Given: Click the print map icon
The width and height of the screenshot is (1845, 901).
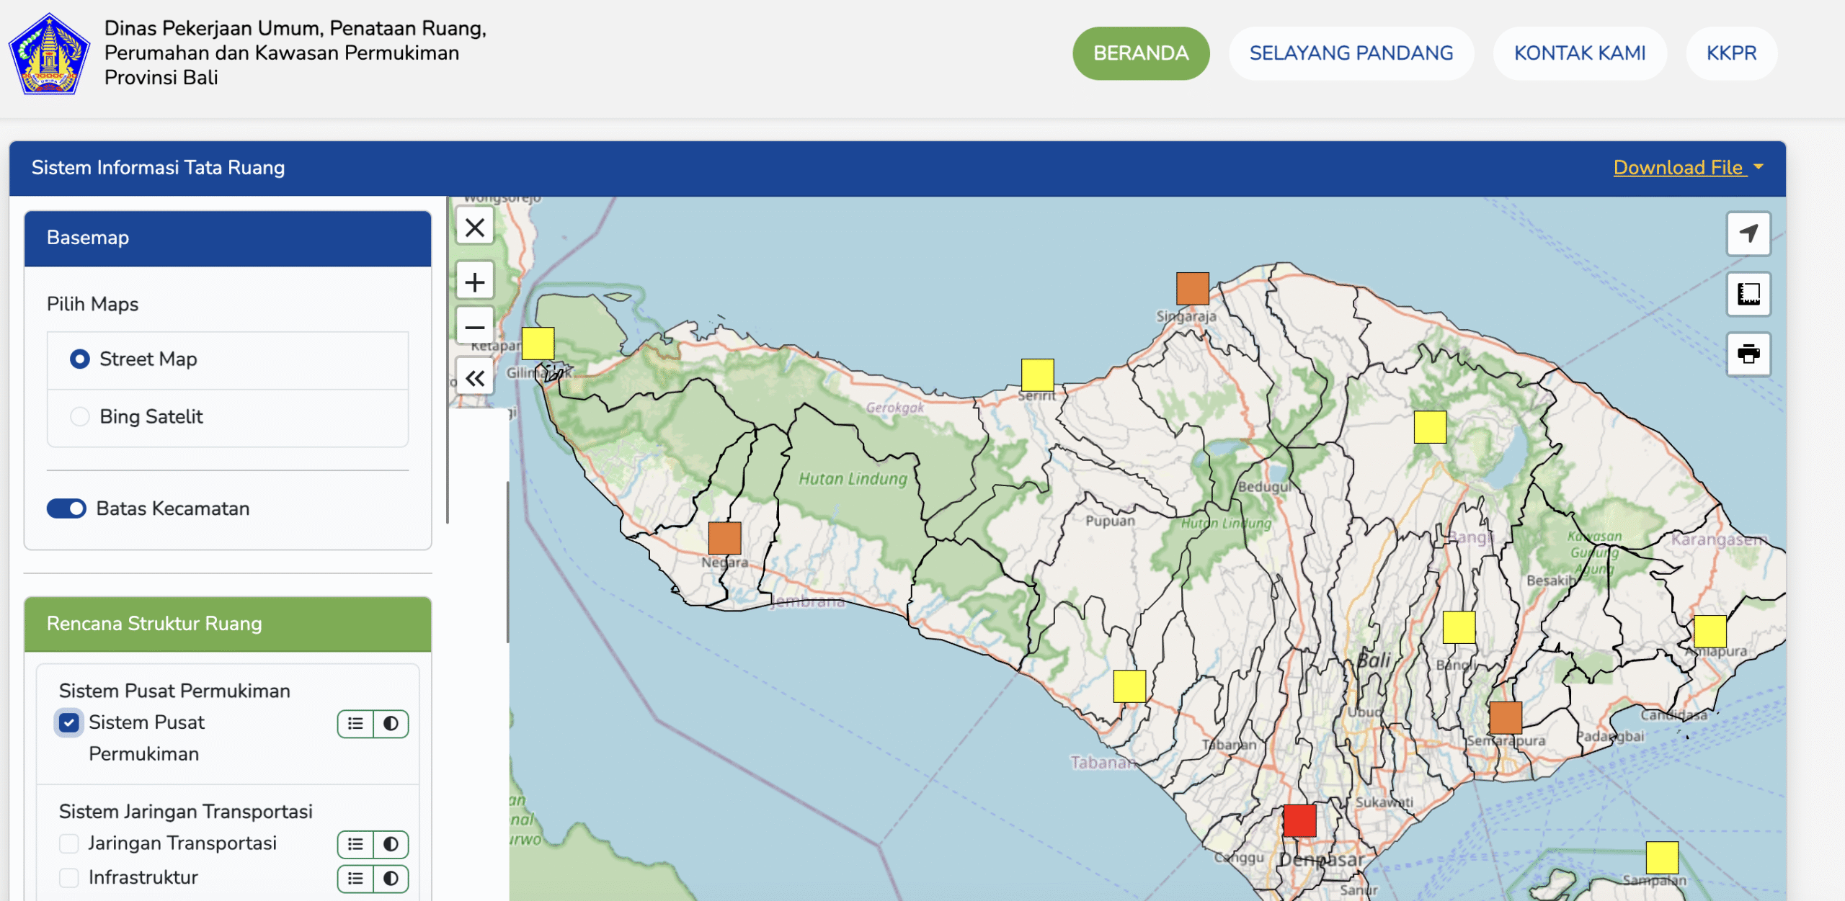Looking at the screenshot, I should tap(1748, 354).
